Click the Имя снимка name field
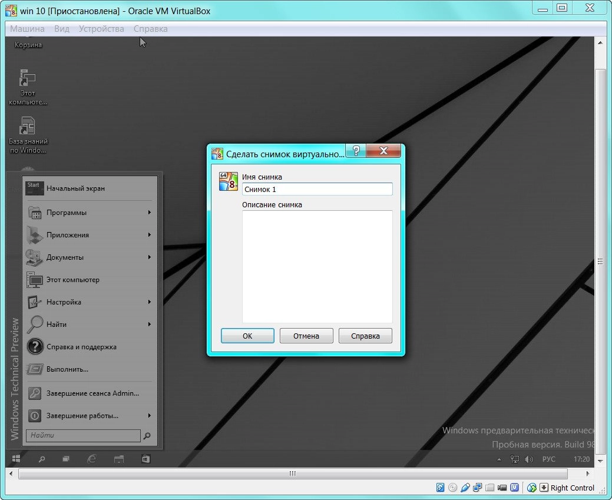 [317, 189]
